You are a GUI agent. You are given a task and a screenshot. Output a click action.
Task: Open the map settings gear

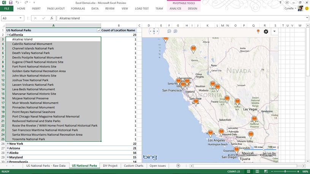point(266,31)
